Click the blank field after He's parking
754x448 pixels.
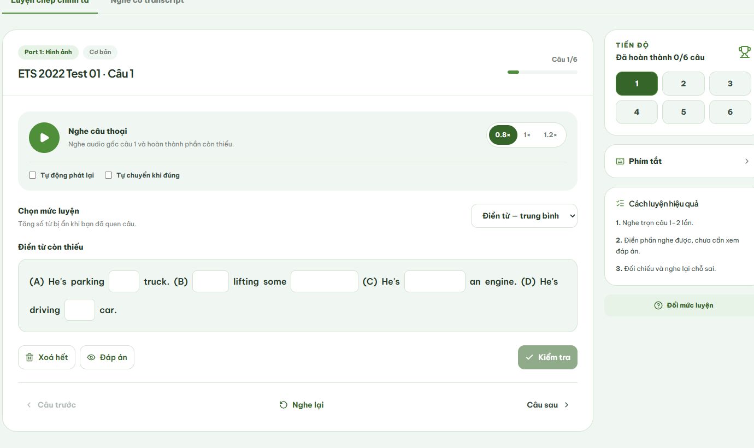tap(124, 281)
